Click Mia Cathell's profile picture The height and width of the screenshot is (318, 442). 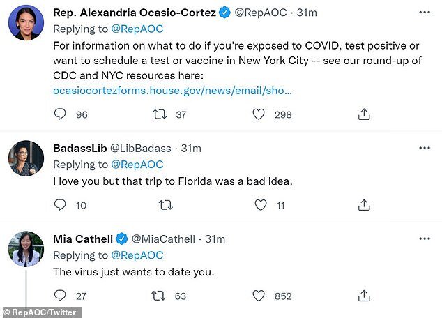click(x=26, y=249)
